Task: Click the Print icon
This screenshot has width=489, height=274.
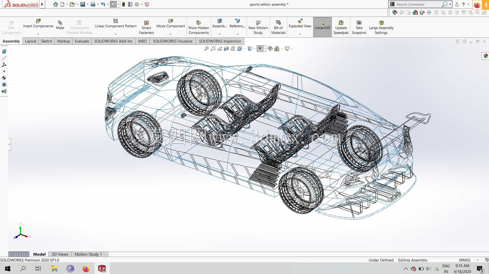Action: pyautogui.click(x=93, y=4)
